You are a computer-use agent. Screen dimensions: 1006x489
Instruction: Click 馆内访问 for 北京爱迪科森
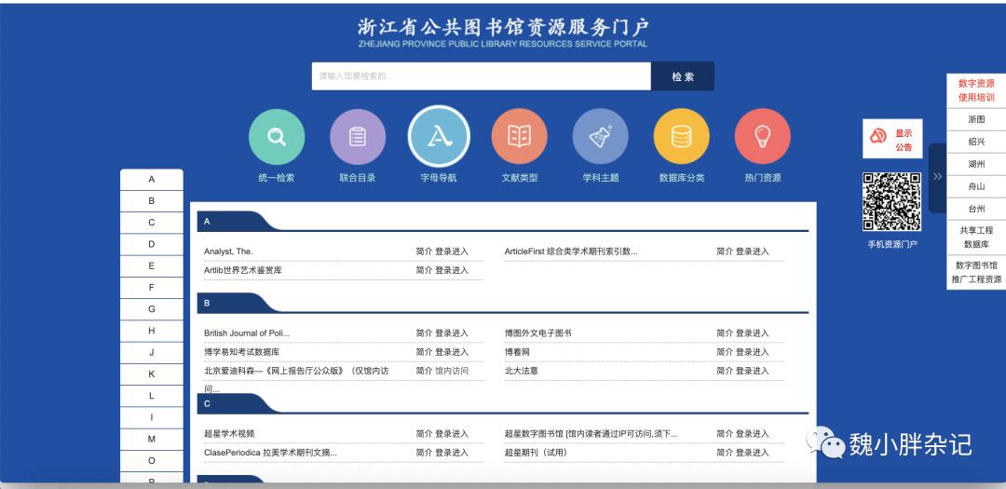pyautogui.click(x=452, y=371)
